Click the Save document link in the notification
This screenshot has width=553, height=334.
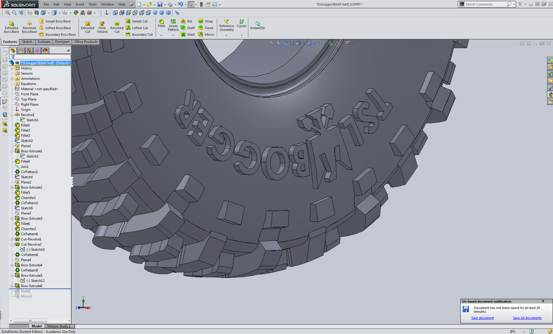point(482,318)
